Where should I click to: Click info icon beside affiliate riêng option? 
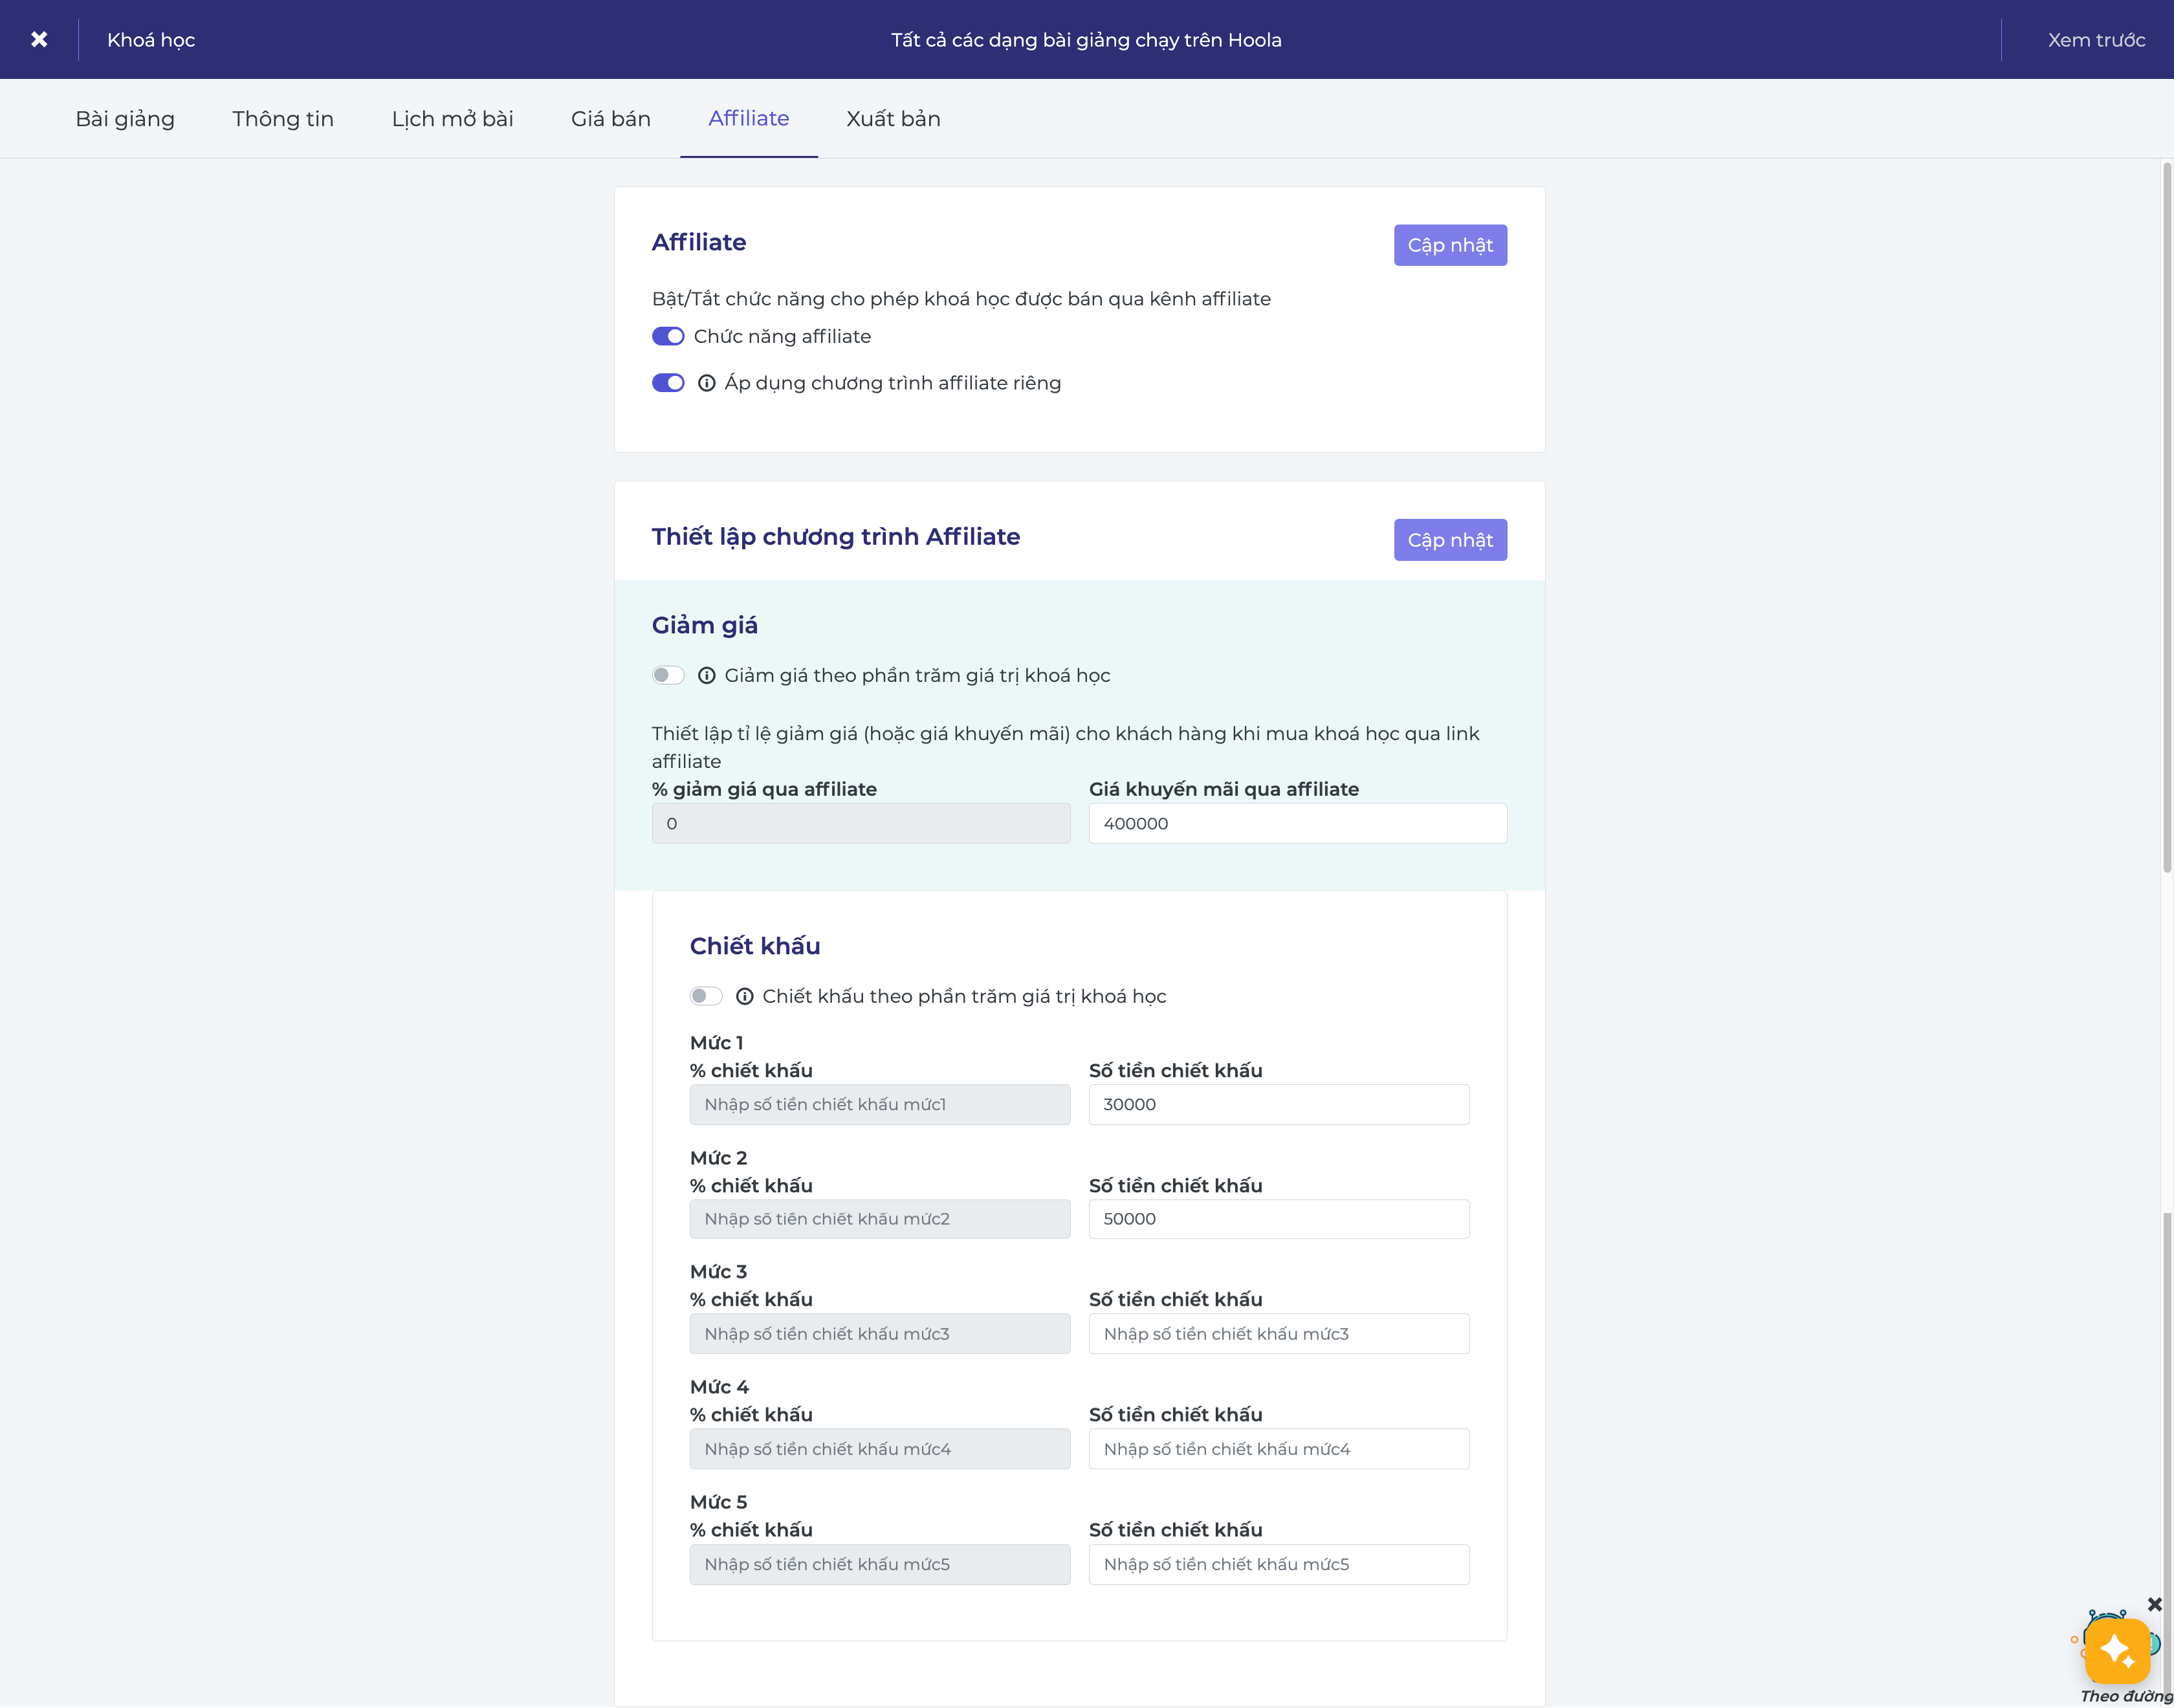(x=706, y=383)
